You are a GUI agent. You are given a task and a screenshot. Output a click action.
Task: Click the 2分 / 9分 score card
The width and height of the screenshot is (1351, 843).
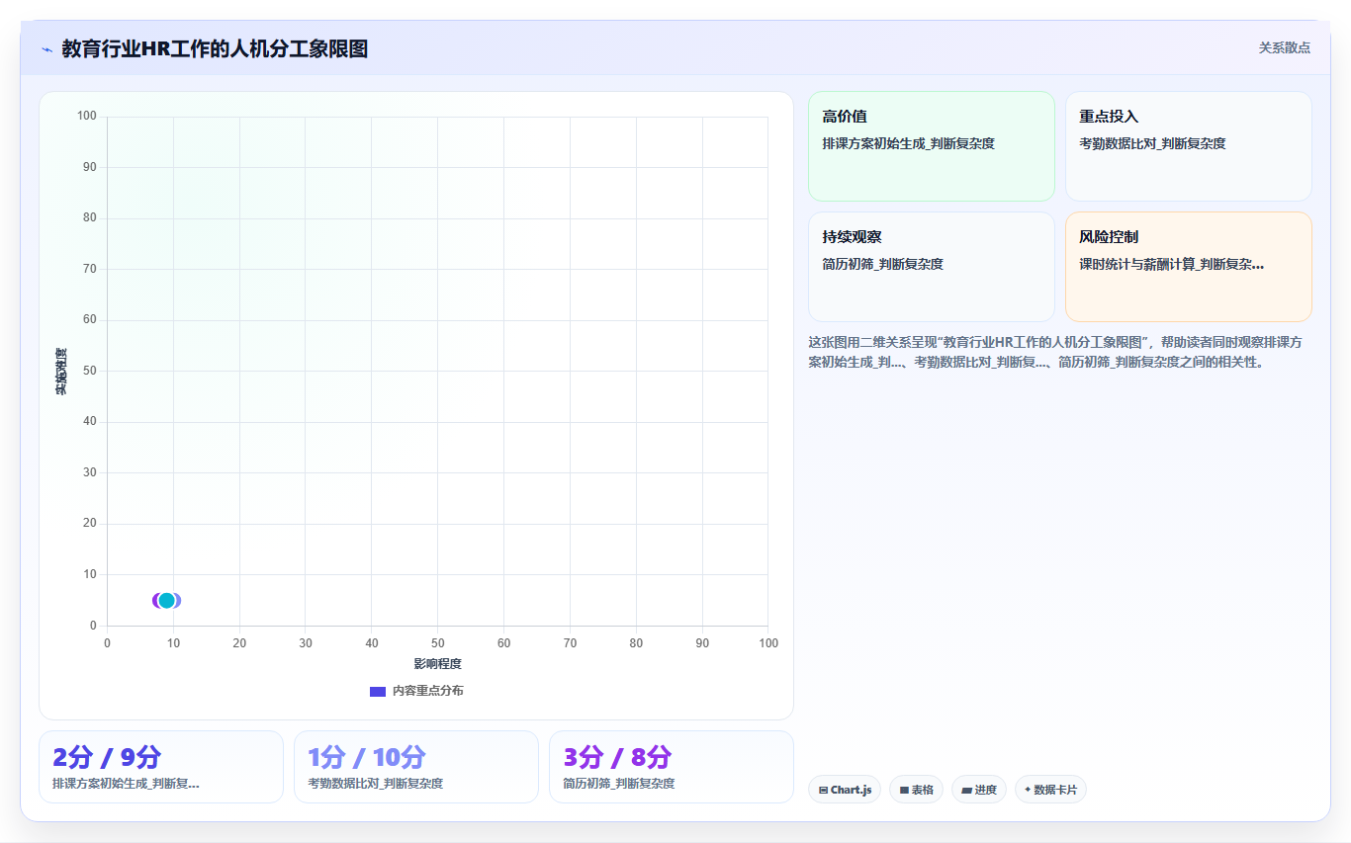tap(161, 767)
